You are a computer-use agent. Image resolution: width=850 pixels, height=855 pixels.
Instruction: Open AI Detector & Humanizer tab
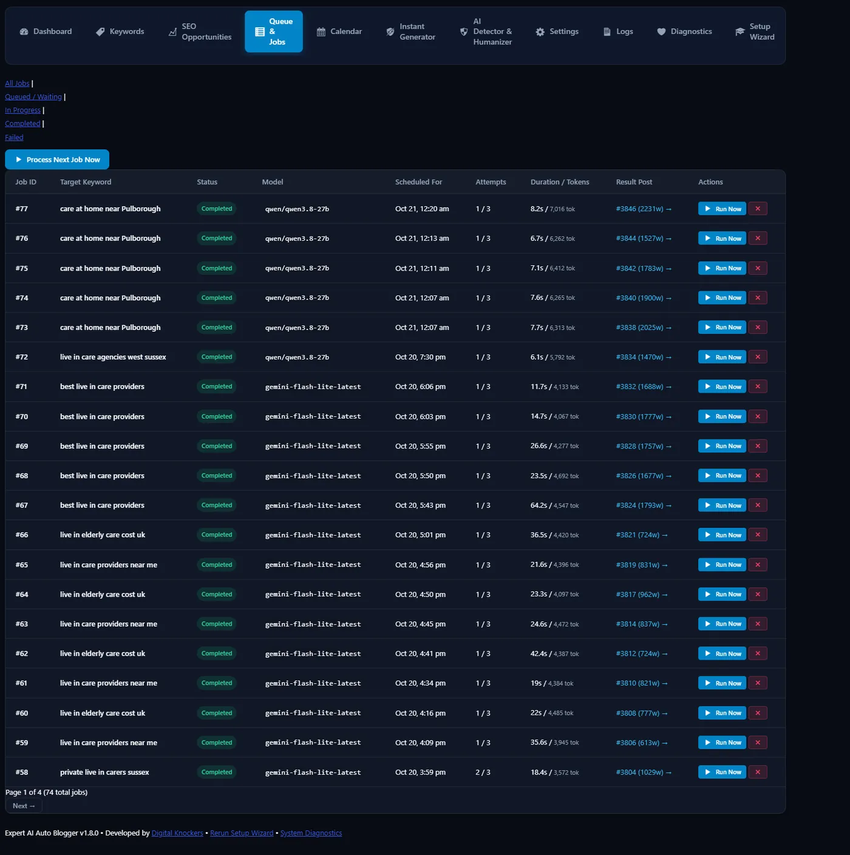tap(486, 32)
